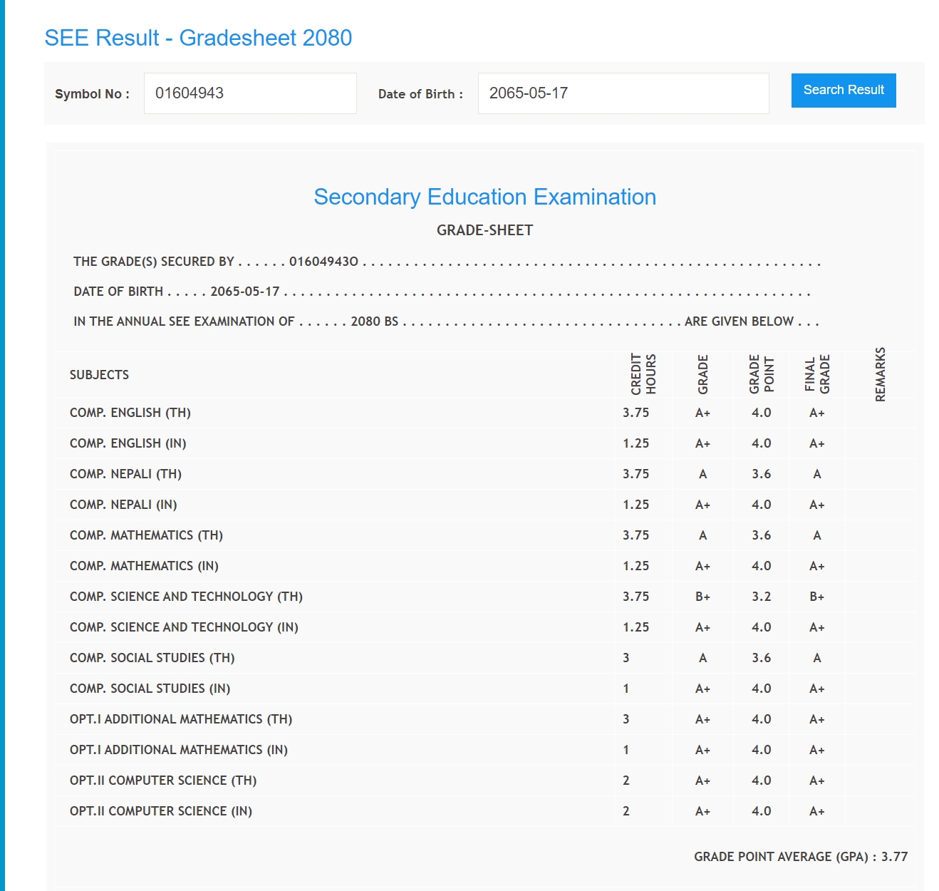939x891 pixels.
Task: Click the COMP. NEPALI (IN) subject name
Action: pyautogui.click(x=123, y=505)
